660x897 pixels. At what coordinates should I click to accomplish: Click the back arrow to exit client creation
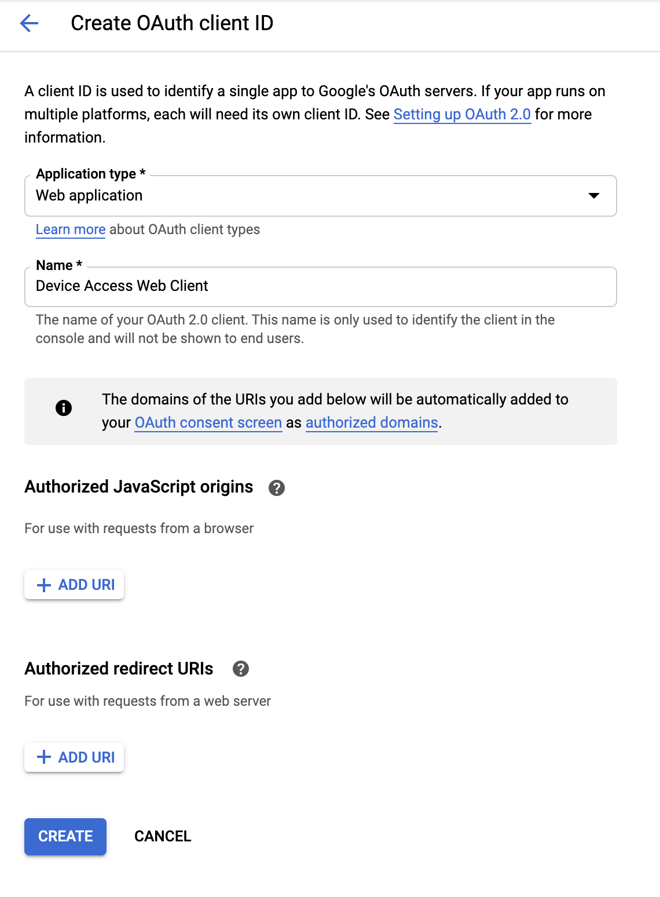(x=28, y=23)
